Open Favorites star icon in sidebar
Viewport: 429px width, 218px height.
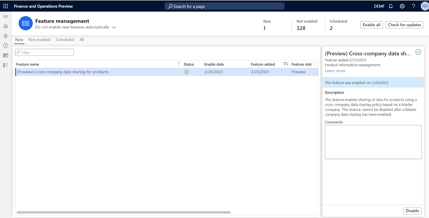coord(6,36)
